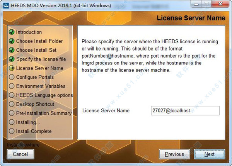
Task: Click the Previous button
Action: [174, 154]
